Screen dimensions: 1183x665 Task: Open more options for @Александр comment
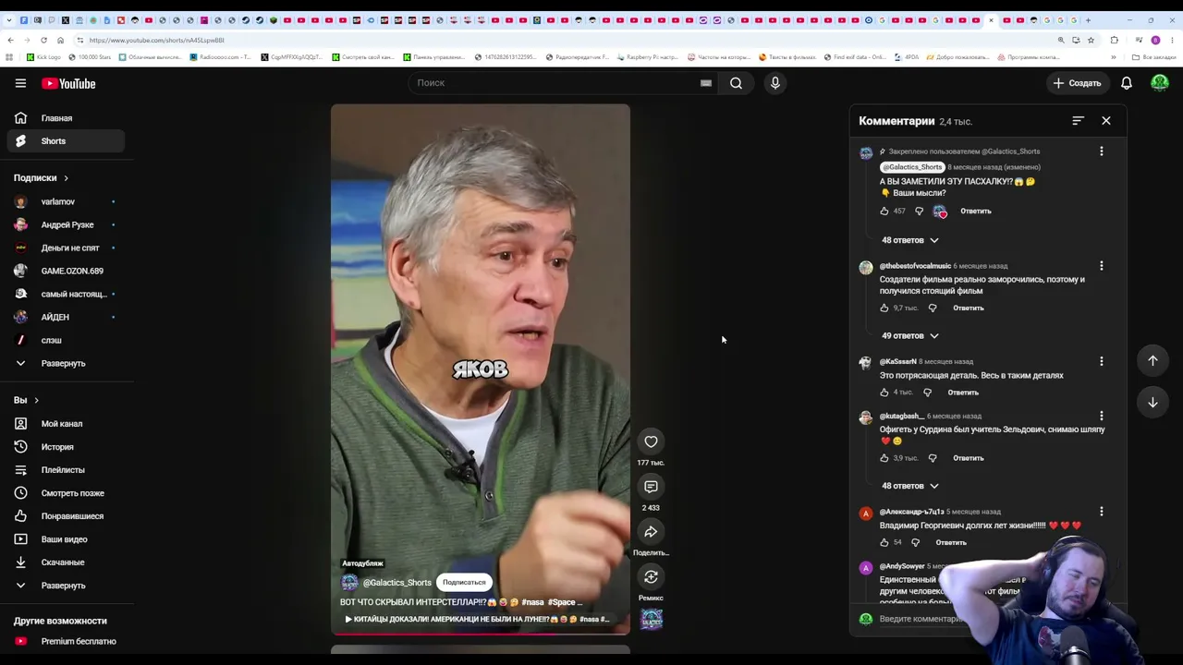(x=1102, y=512)
